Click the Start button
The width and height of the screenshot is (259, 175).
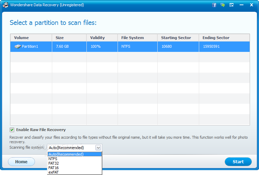238,162
